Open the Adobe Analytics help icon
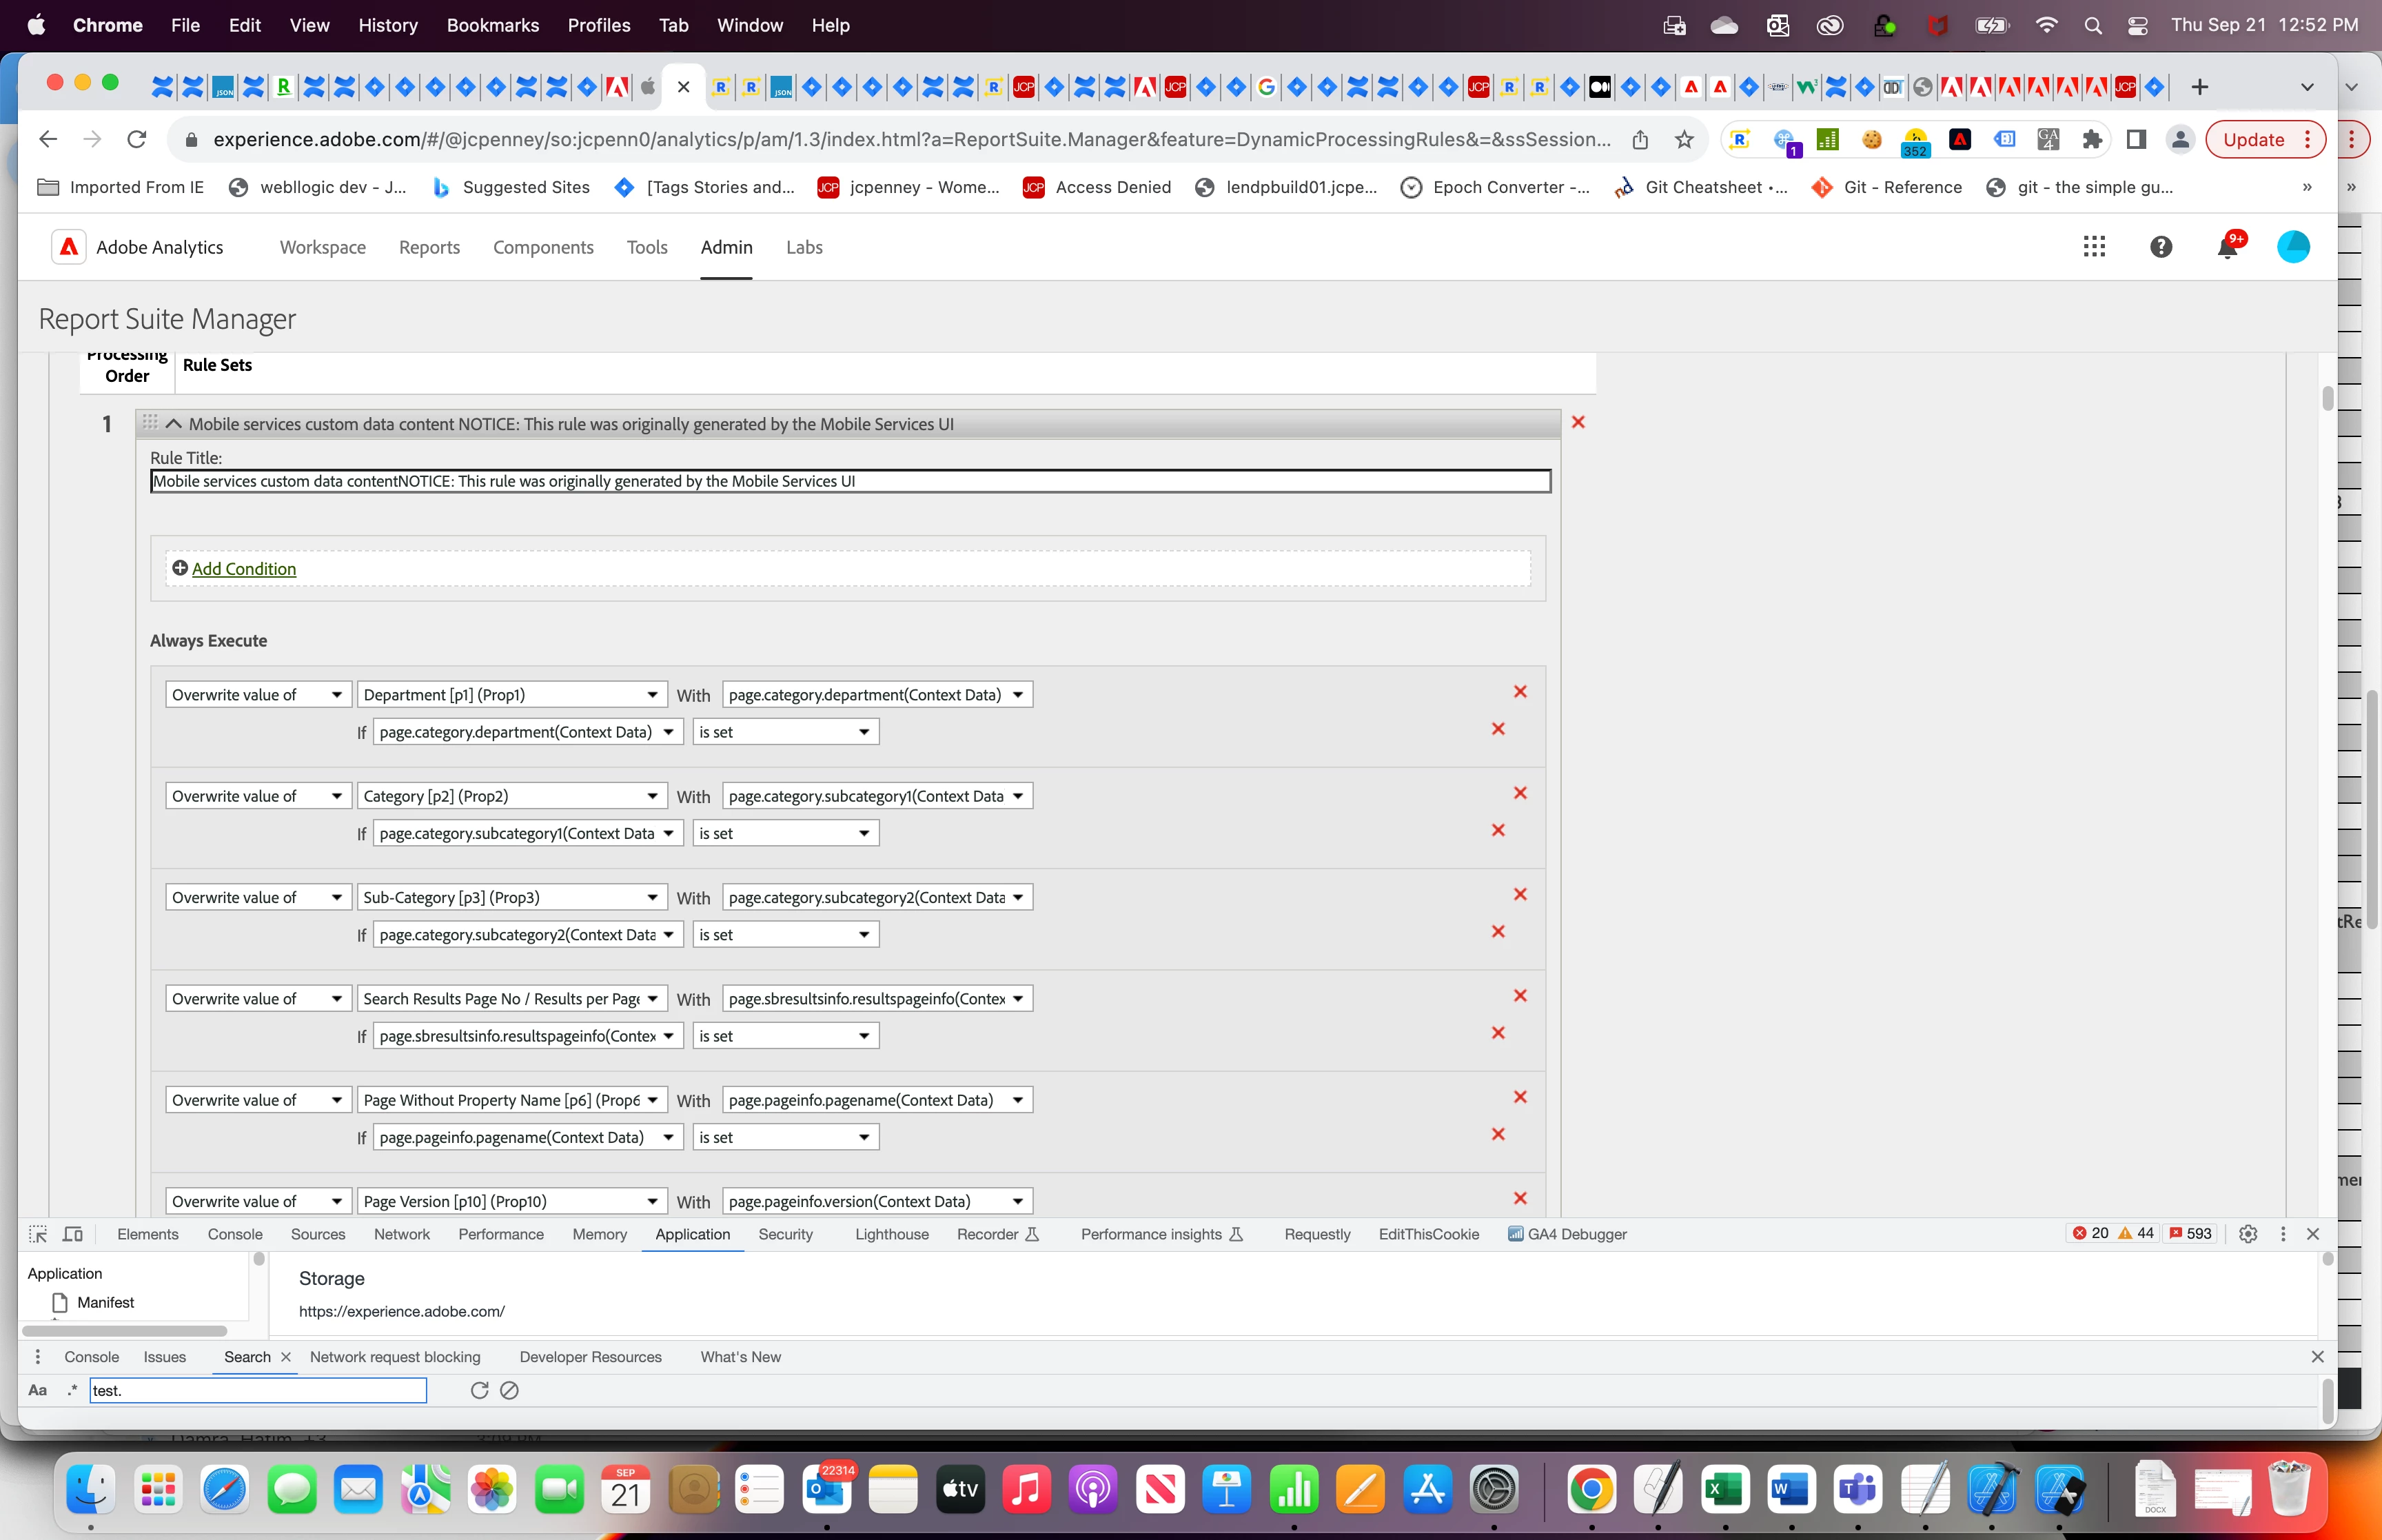Image resolution: width=2382 pixels, height=1540 pixels. (x=2160, y=247)
